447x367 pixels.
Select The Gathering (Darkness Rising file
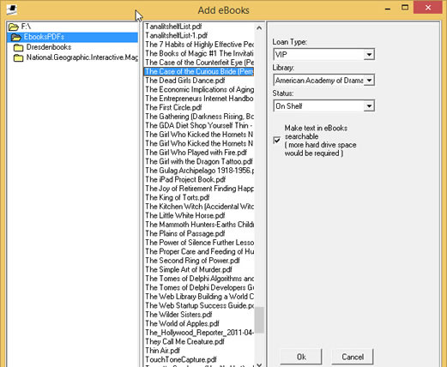click(198, 117)
